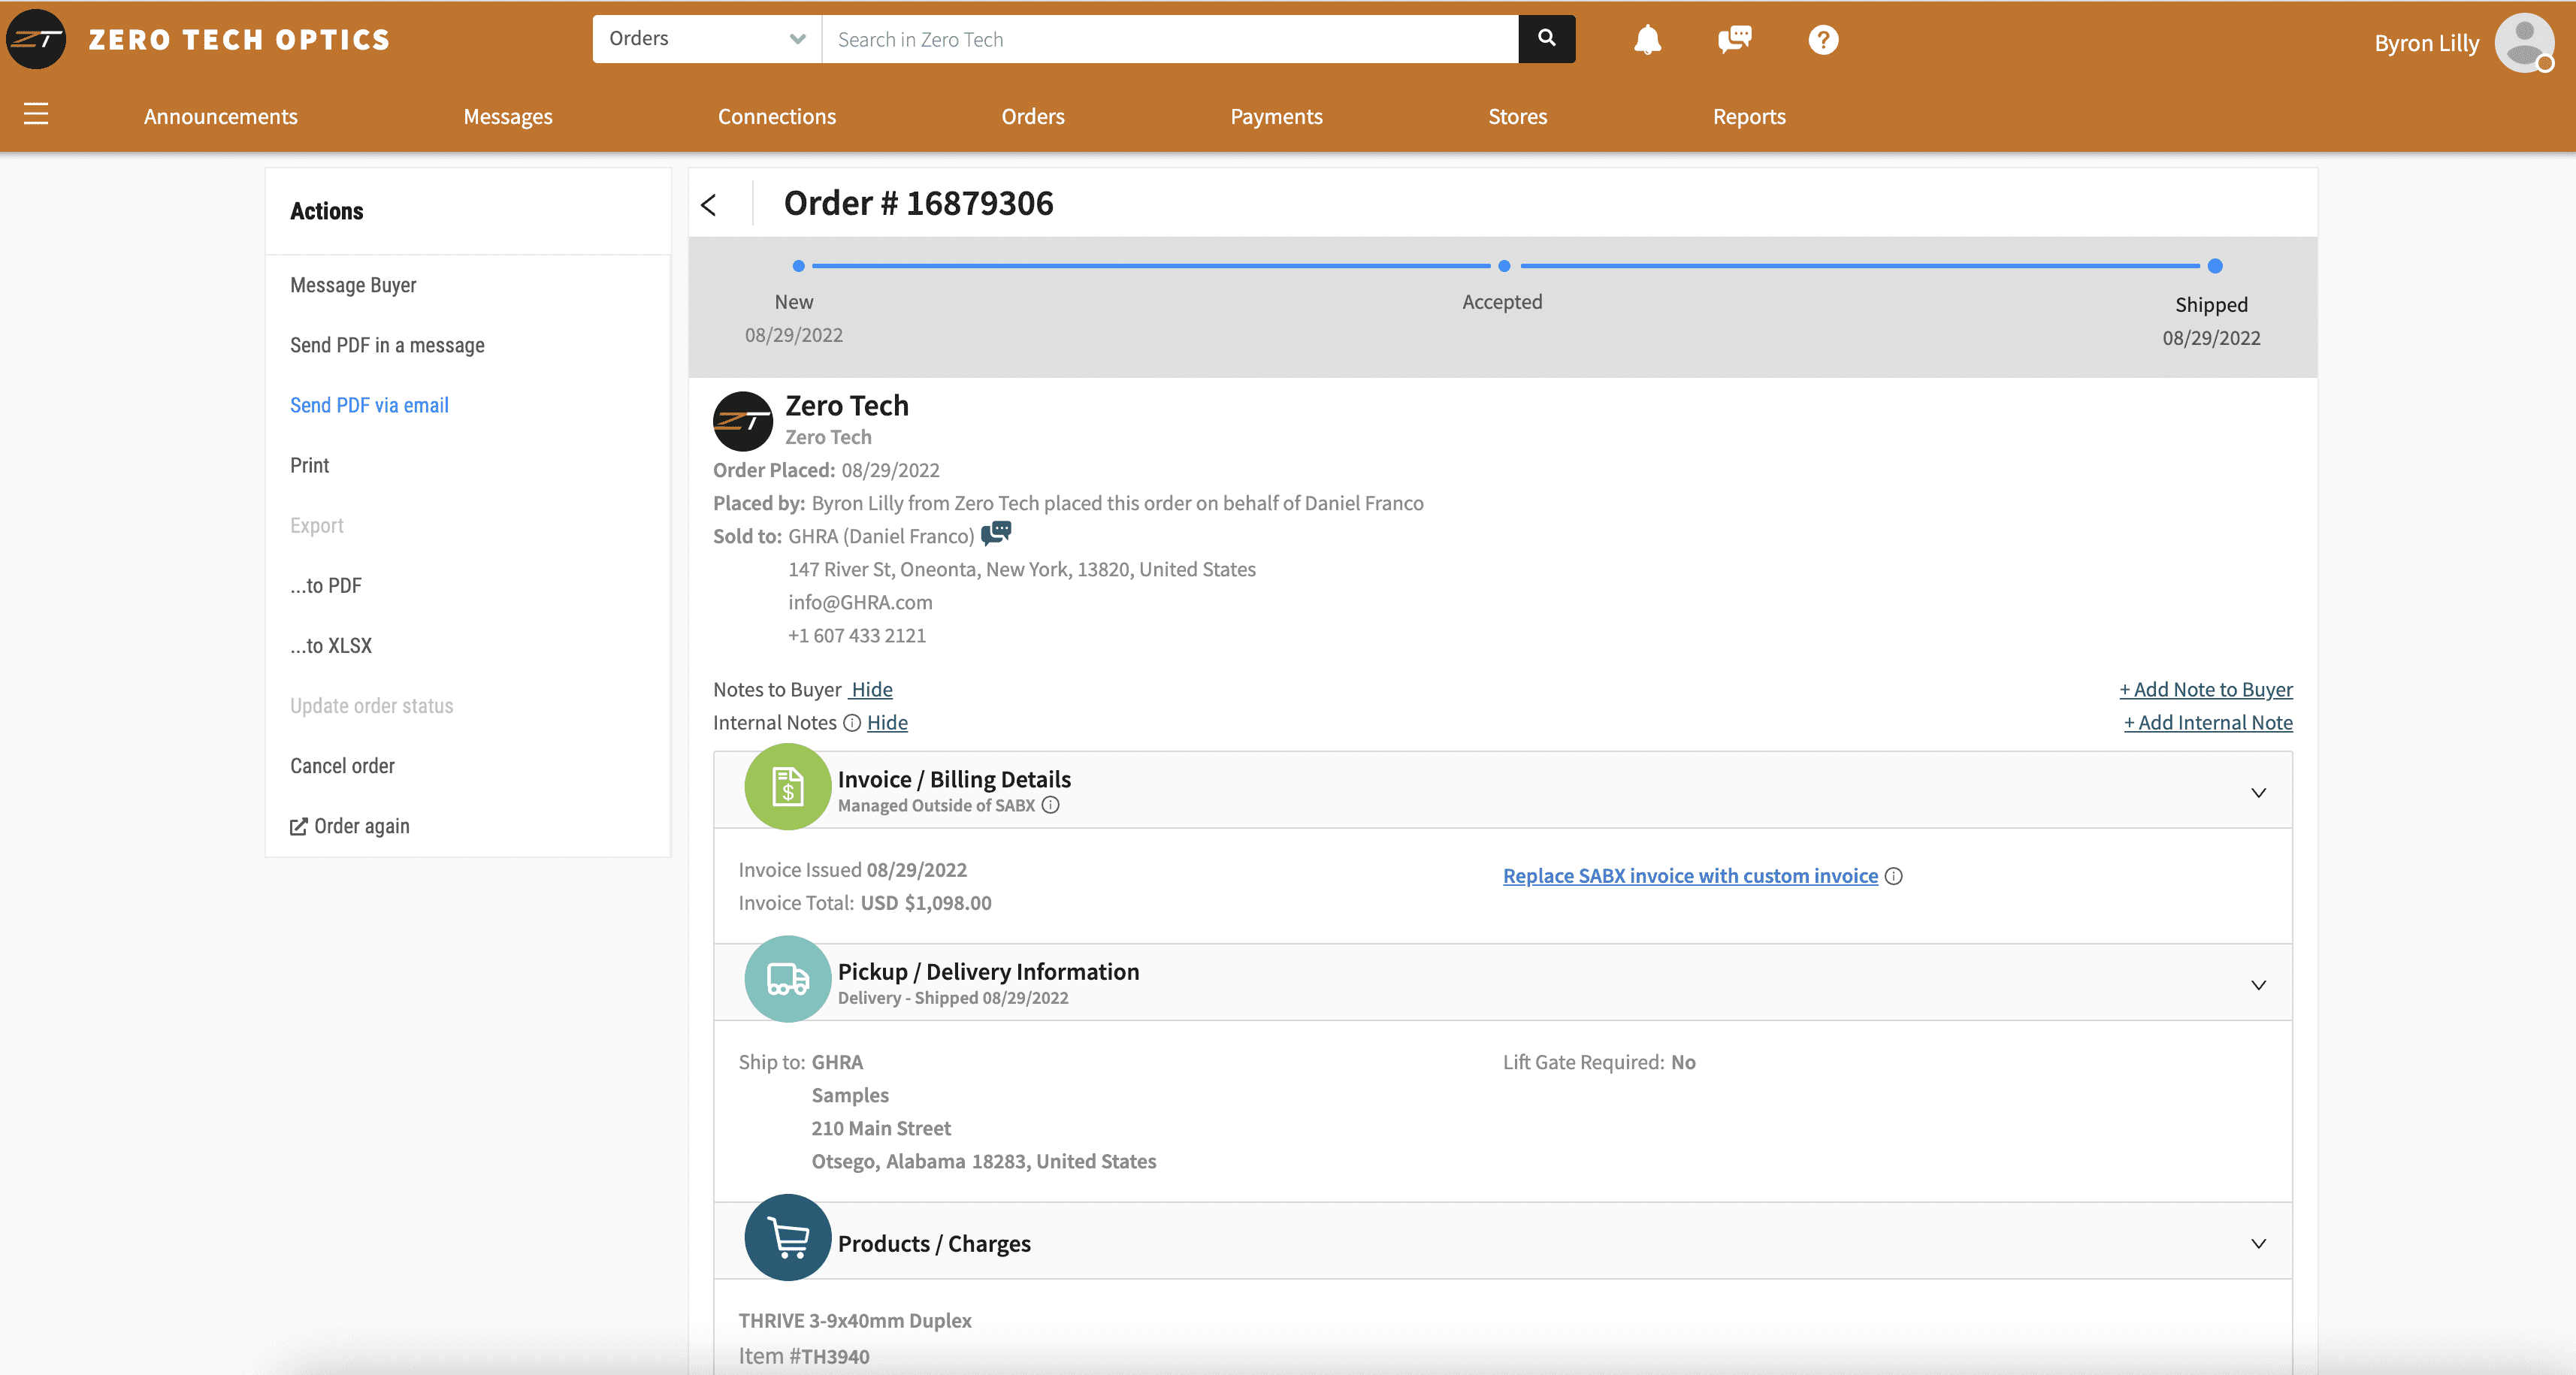Open the notifications bell

(1647, 40)
